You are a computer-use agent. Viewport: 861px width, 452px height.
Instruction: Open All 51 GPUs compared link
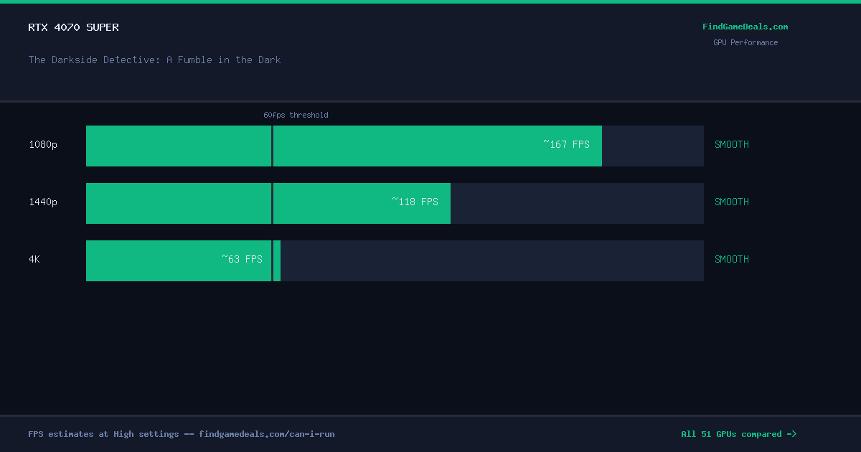click(x=738, y=434)
